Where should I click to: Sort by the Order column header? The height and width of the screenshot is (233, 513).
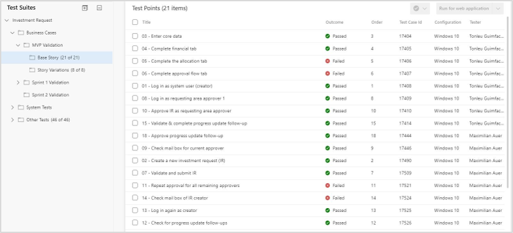tap(377, 22)
